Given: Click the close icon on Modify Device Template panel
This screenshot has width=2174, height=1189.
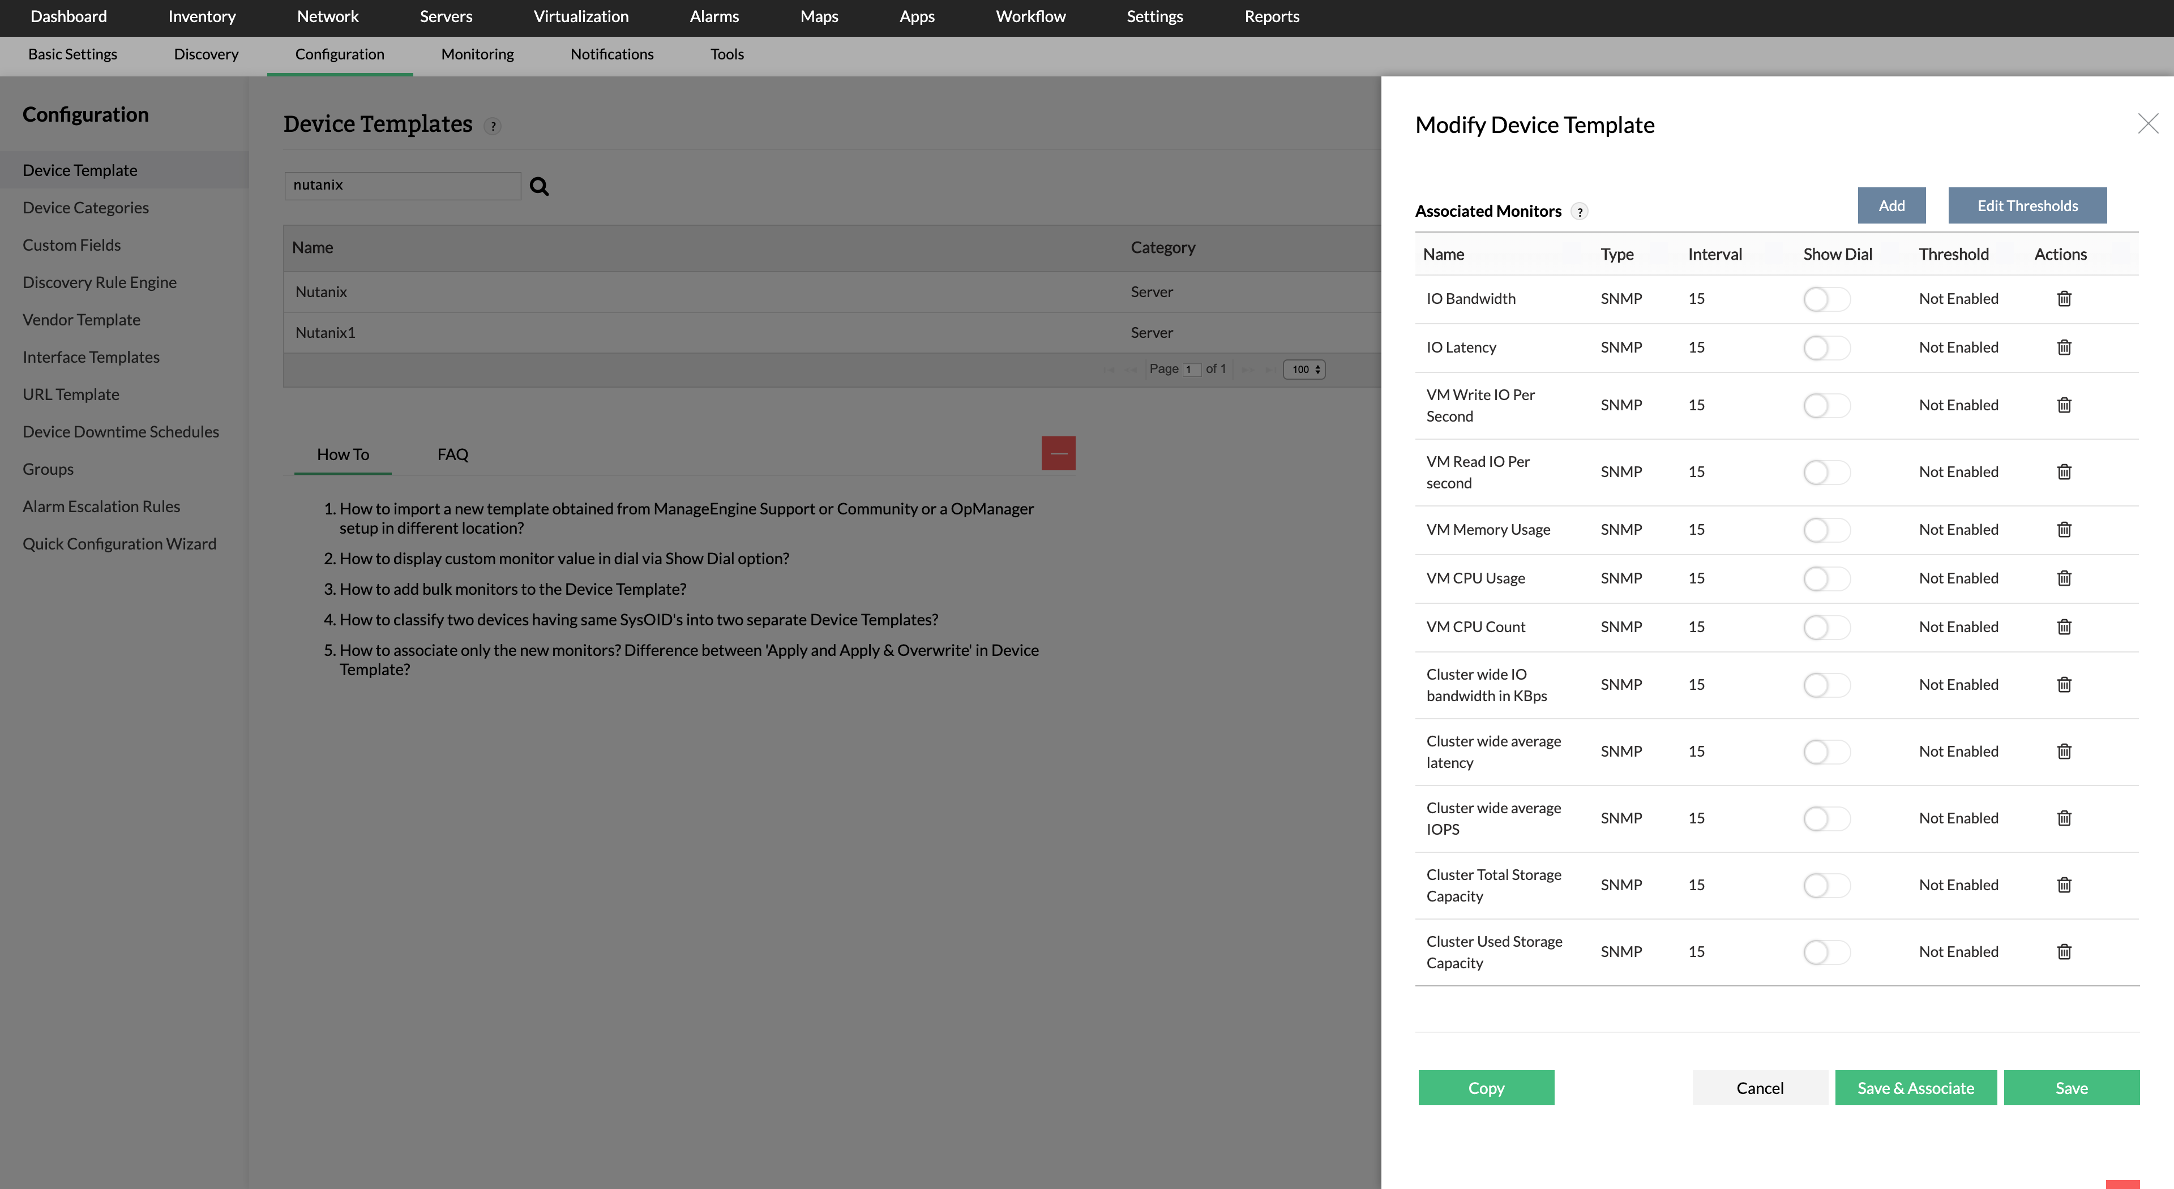Looking at the screenshot, I should [2146, 123].
